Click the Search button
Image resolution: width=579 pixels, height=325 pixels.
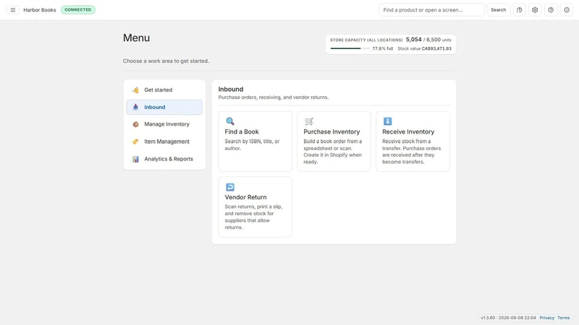[x=498, y=10]
